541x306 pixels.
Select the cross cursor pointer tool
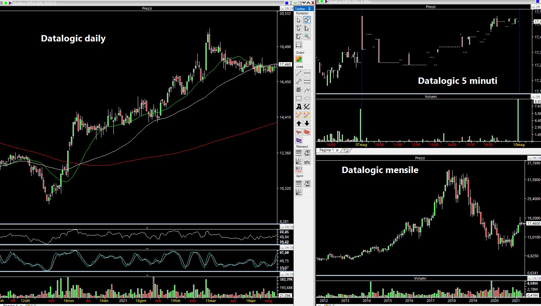(299, 36)
